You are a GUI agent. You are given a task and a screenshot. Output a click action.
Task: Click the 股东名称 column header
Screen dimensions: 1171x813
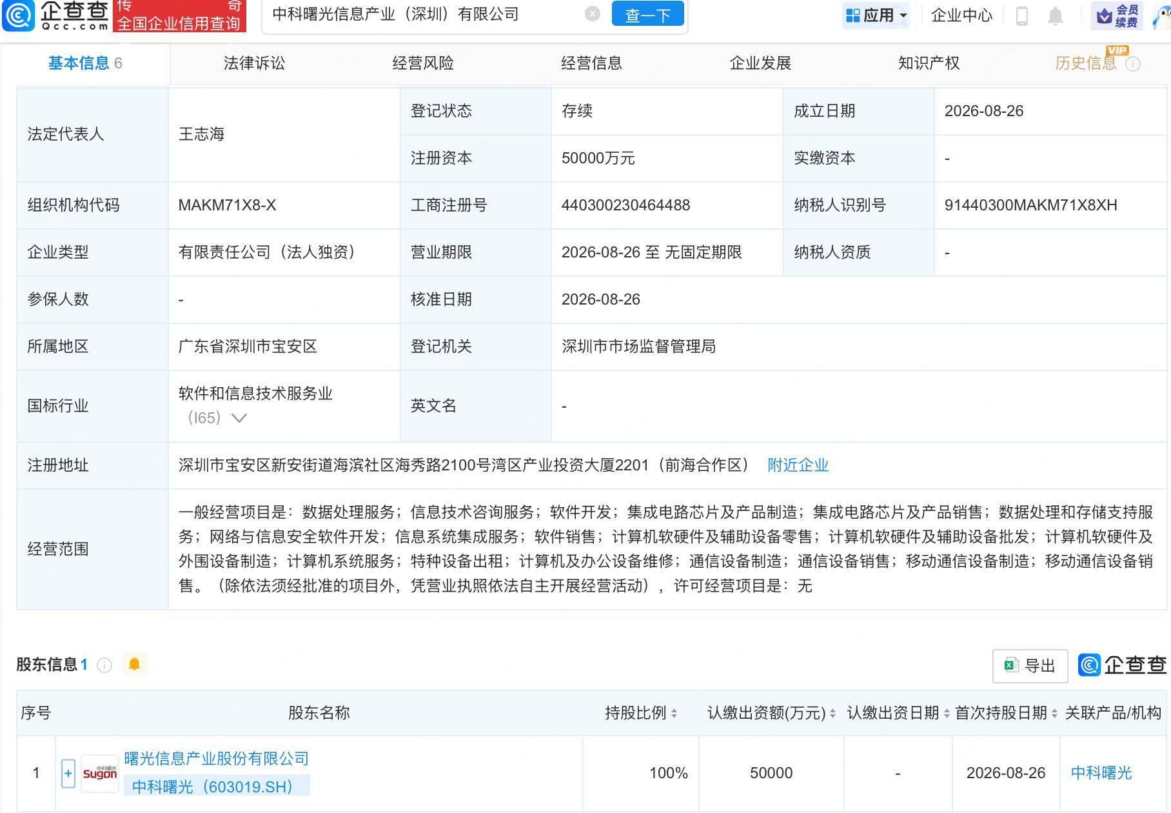[319, 713]
